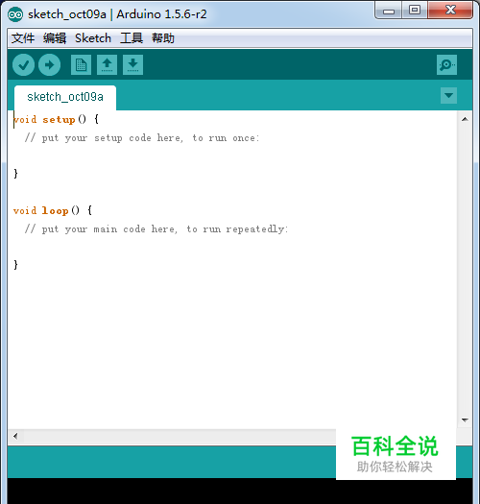The image size is (480, 504).
Task: Create a new sketch with New icon
Action: 81,65
